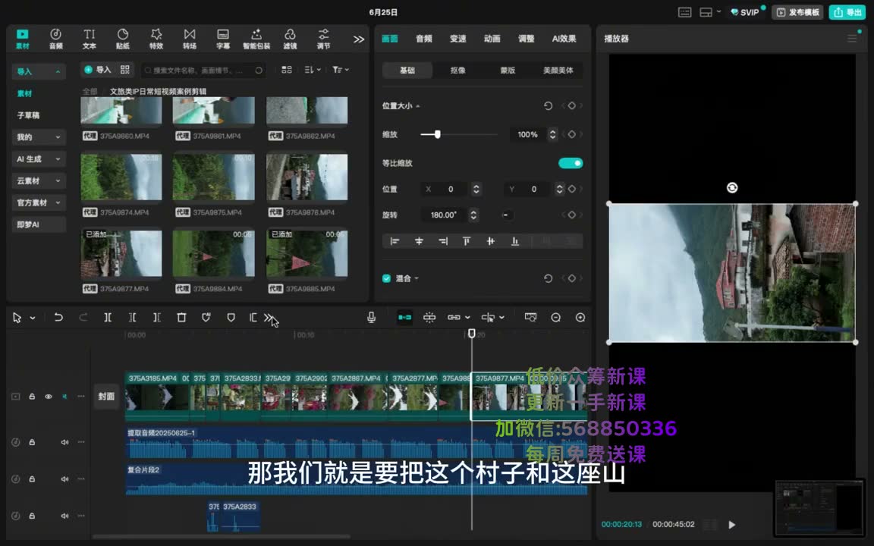Click the align top icon in inspector
874x546 pixels.
(467, 240)
